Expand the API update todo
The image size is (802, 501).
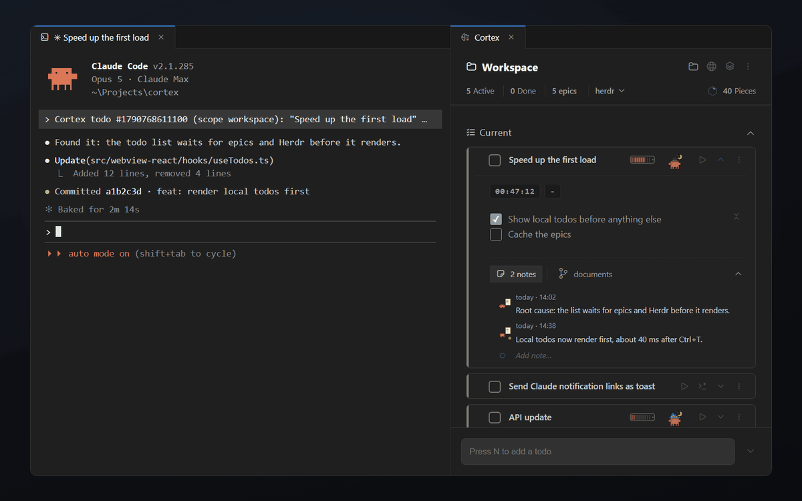point(720,417)
